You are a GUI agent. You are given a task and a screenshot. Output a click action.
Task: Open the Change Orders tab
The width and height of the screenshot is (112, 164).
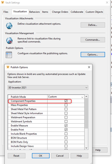pos(60,12)
